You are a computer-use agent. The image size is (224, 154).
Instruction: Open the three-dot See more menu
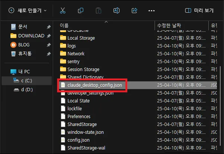coord(152,10)
